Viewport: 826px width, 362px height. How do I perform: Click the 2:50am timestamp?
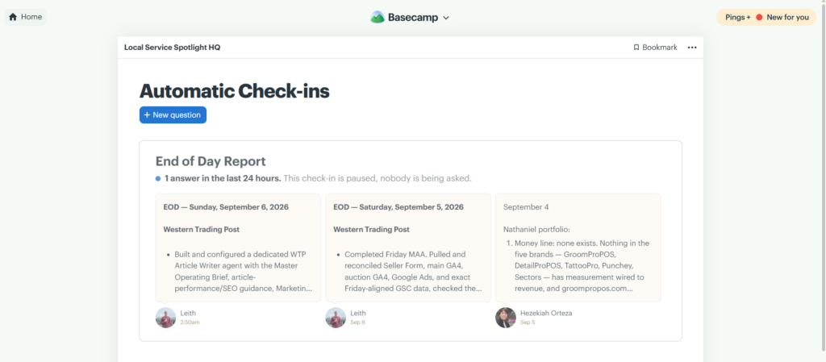(190, 322)
